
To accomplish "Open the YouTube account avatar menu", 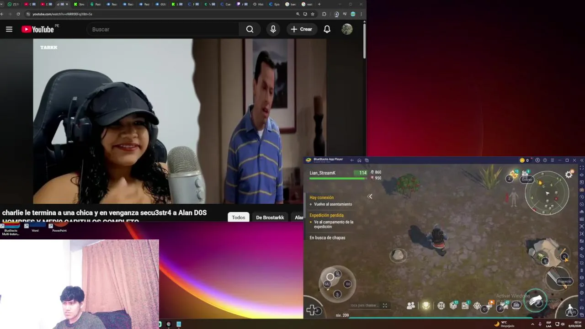I will (347, 29).
